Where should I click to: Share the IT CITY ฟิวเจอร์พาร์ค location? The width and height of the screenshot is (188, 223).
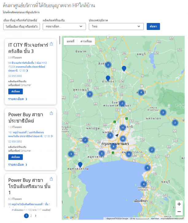point(51,44)
